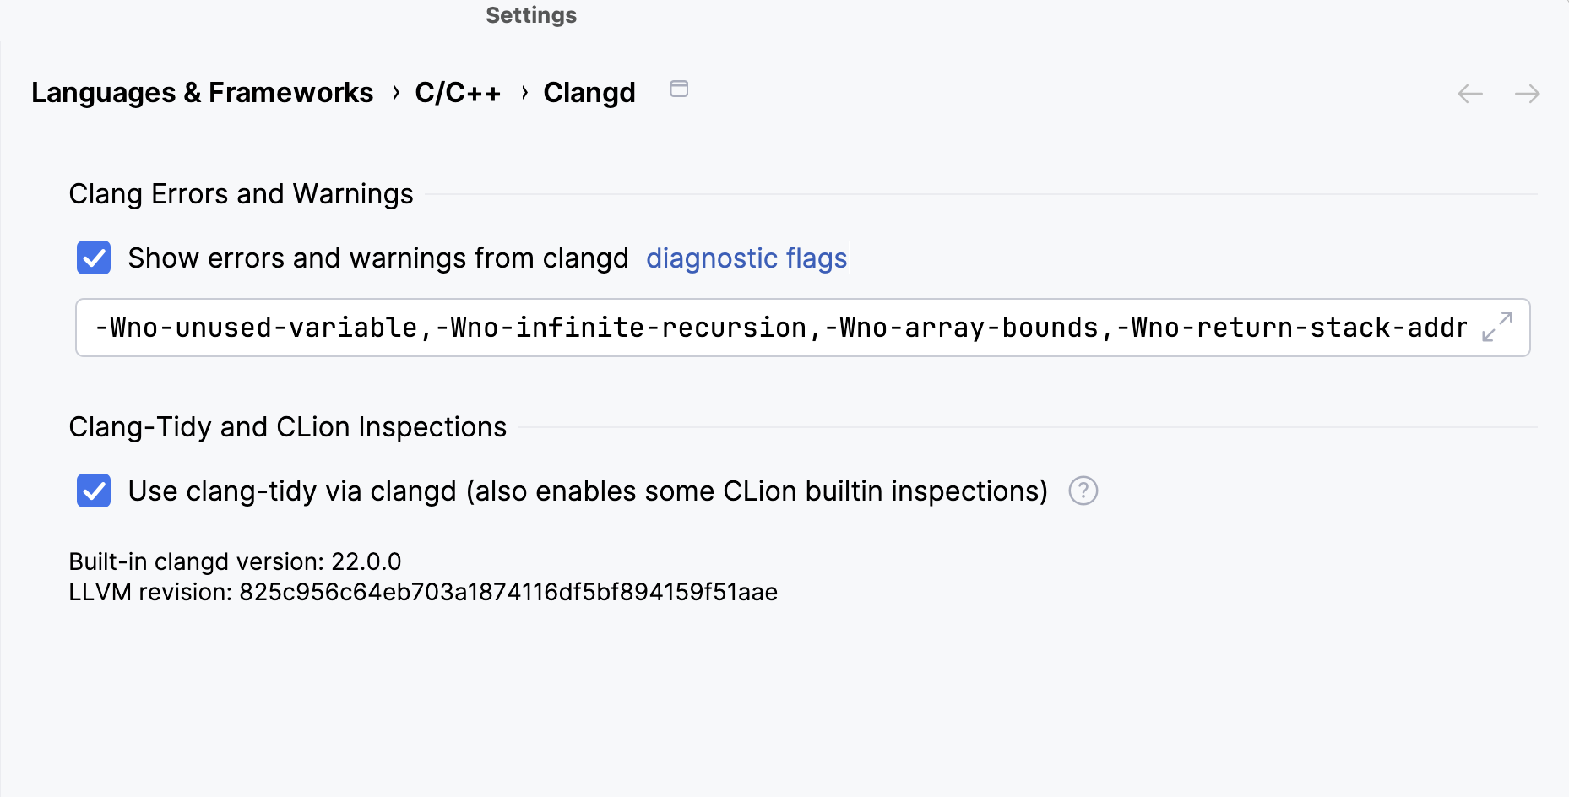The width and height of the screenshot is (1569, 797).
Task: Select the Clangd breadcrumb entry
Action: [589, 93]
